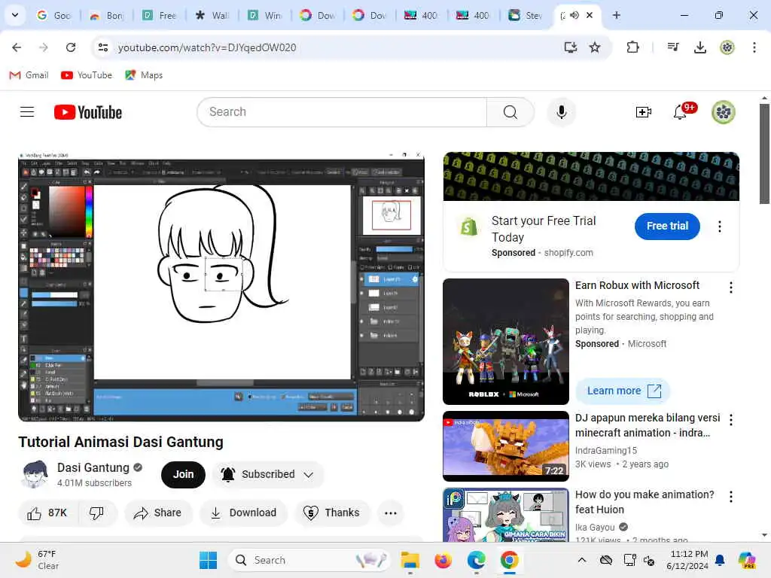Click the Windows taskbar search box
Screen dimensions: 771x578
[309, 560]
